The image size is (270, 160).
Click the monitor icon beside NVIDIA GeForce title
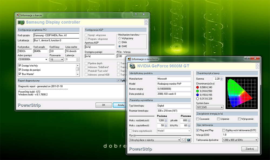pos(132,66)
